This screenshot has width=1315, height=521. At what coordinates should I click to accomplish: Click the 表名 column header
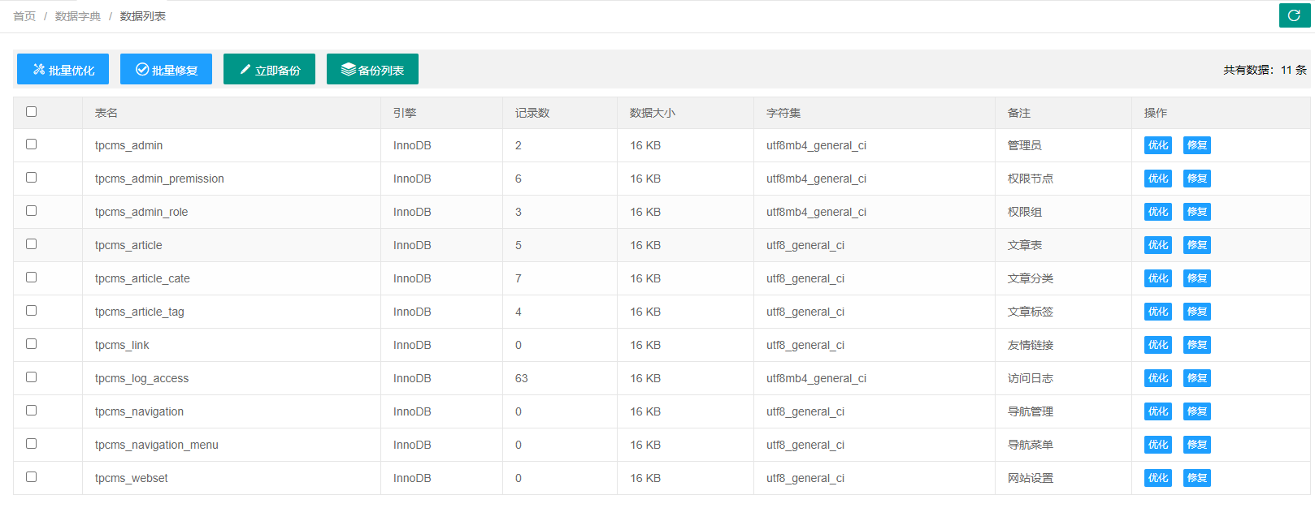coord(106,113)
